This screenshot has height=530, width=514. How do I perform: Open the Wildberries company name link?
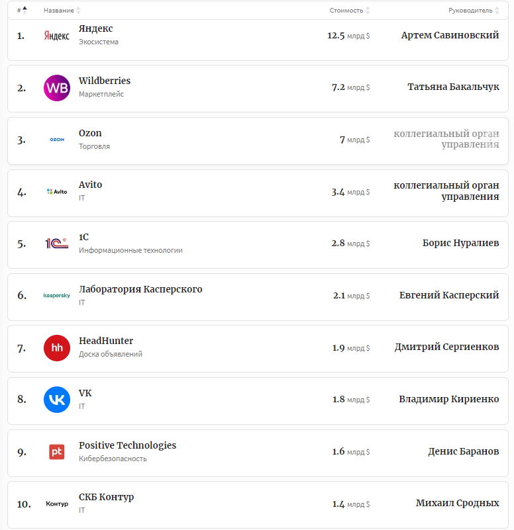tap(105, 81)
